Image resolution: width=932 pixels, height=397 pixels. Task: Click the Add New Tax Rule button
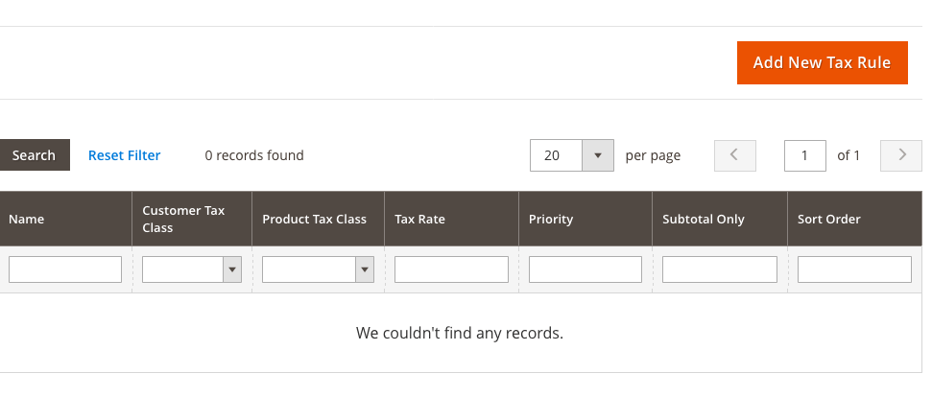click(822, 63)
